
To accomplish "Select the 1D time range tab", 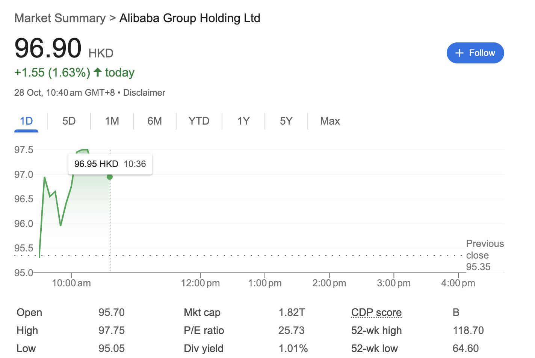I will pyautogui.click(x=26, y=121).
